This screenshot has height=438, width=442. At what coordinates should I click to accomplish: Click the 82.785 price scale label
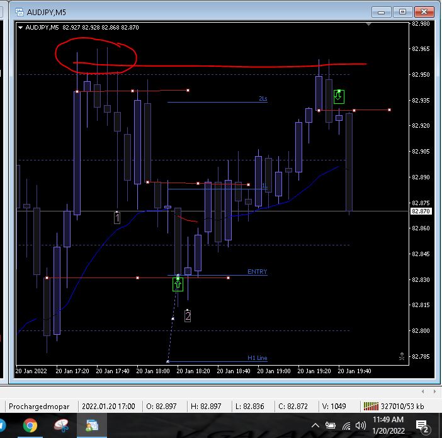tap(421, 356)
